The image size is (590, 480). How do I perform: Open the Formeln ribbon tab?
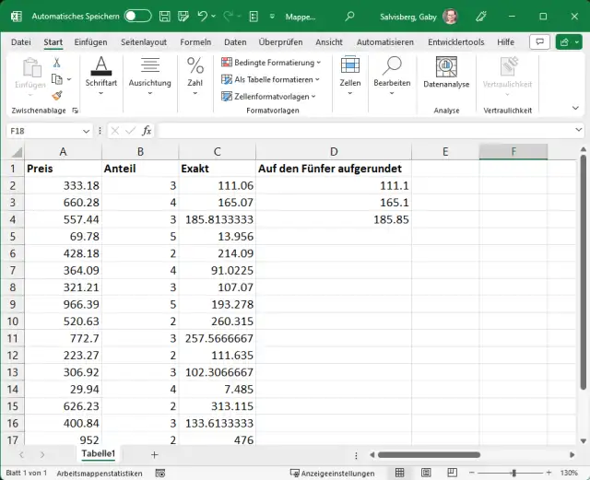pos(195,42)
